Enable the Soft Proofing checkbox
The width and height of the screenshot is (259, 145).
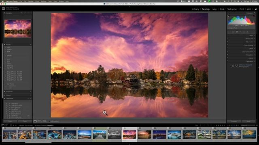point(49,121)
